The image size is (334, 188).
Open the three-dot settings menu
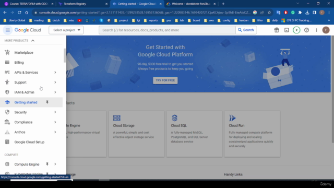316,30
